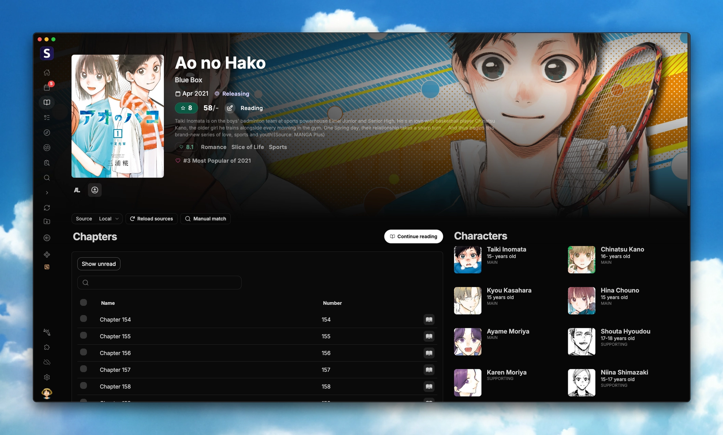Click the Name column header
723x435 pixels.
(108, 303)
